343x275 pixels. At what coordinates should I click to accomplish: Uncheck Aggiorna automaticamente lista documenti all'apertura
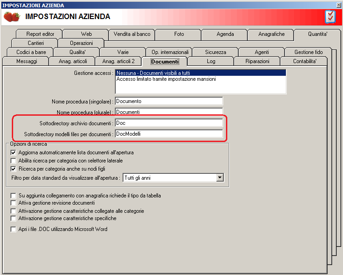[x=13, y=152]
